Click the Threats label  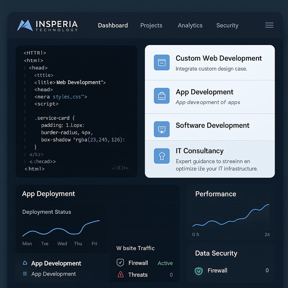pos(138,275)
